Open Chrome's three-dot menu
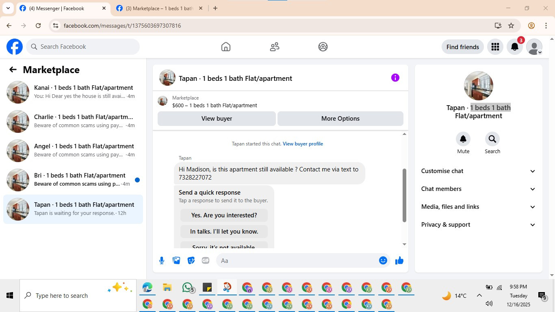555x312 pixels. [546, 26]
